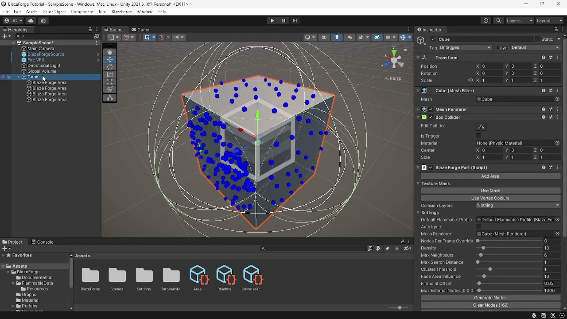Click the Play button
Screen dimensions: 567x319
pyautogui.click(x=272, y=21)
